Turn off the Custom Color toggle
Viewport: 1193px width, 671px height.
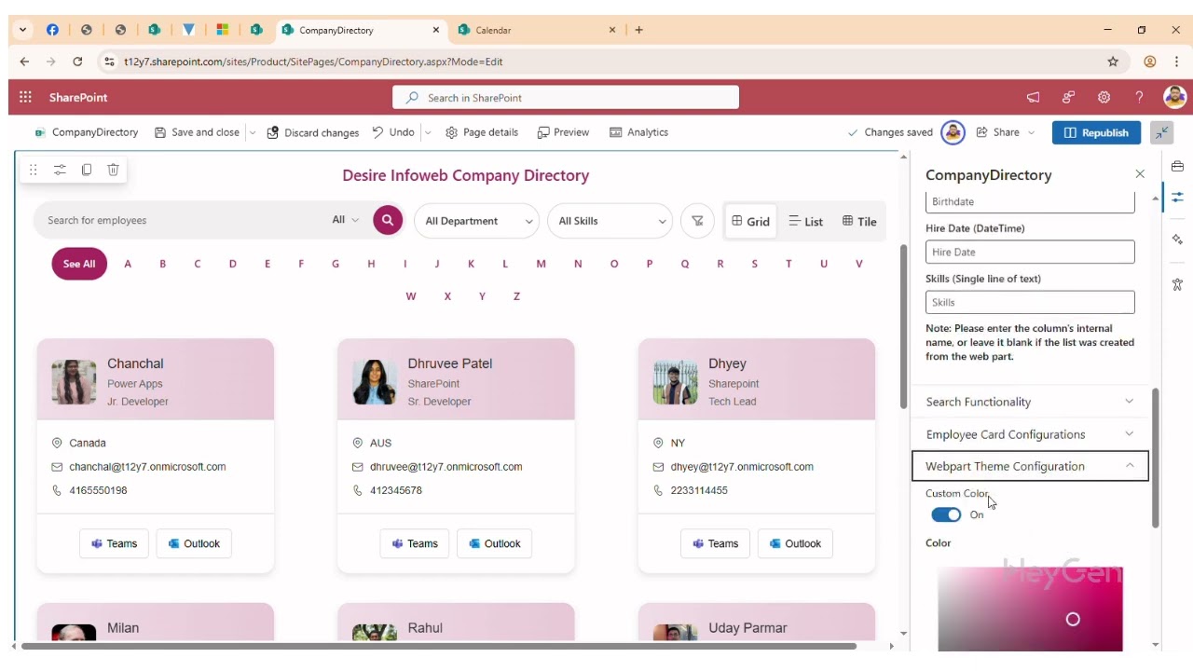[946, 514]
